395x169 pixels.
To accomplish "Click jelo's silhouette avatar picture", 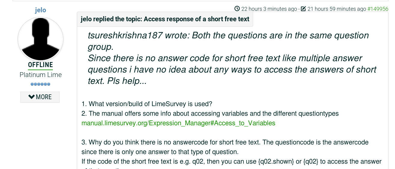I will click(x=41, y=39).
